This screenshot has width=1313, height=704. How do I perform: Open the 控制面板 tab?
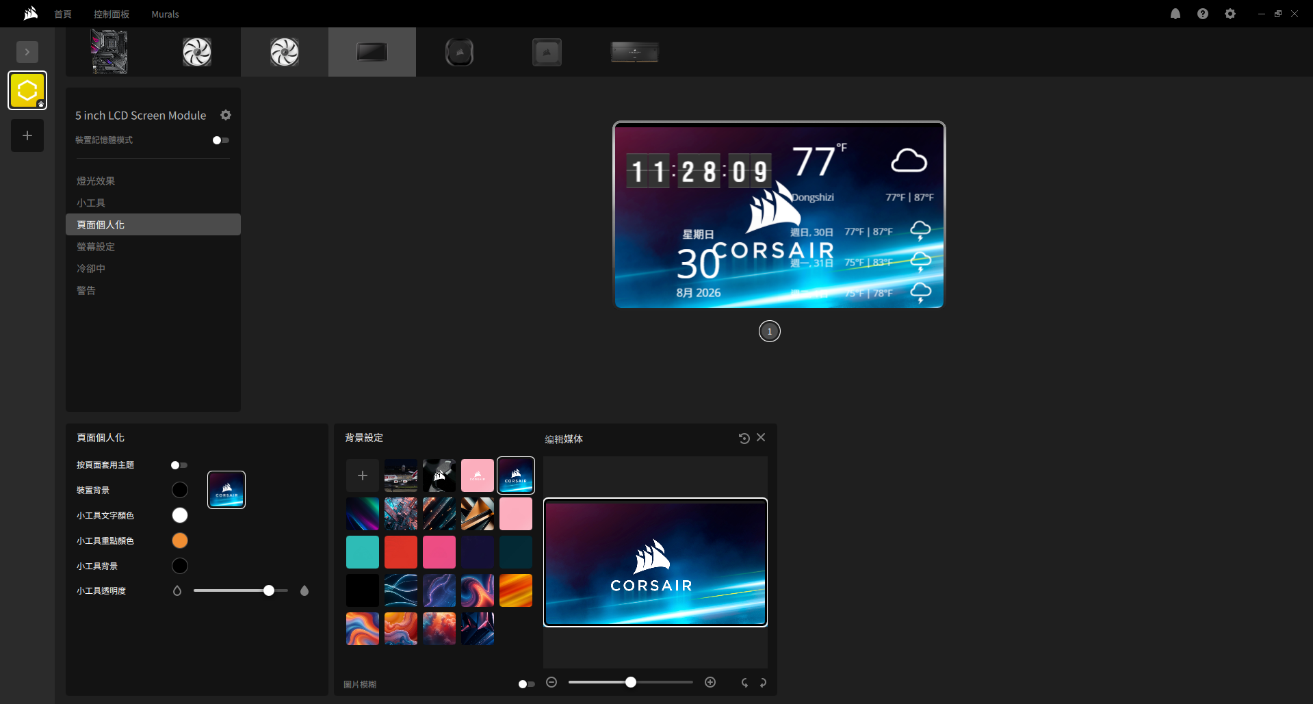click(112, 14)
